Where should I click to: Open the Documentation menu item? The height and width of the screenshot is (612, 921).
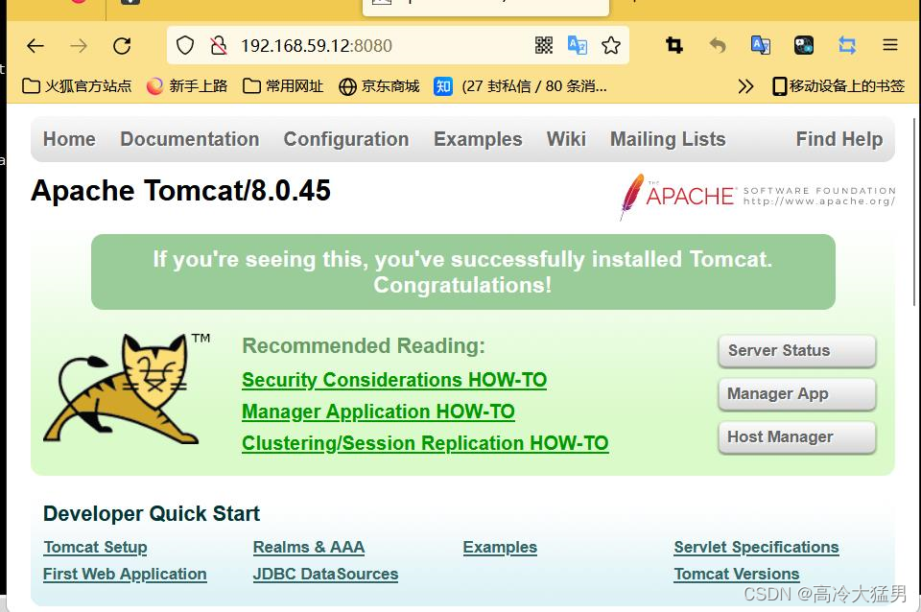[189, 139]
